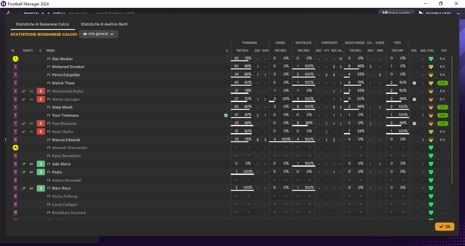Click green substituted-on arrow for Marc Roca

click(41, 188)
